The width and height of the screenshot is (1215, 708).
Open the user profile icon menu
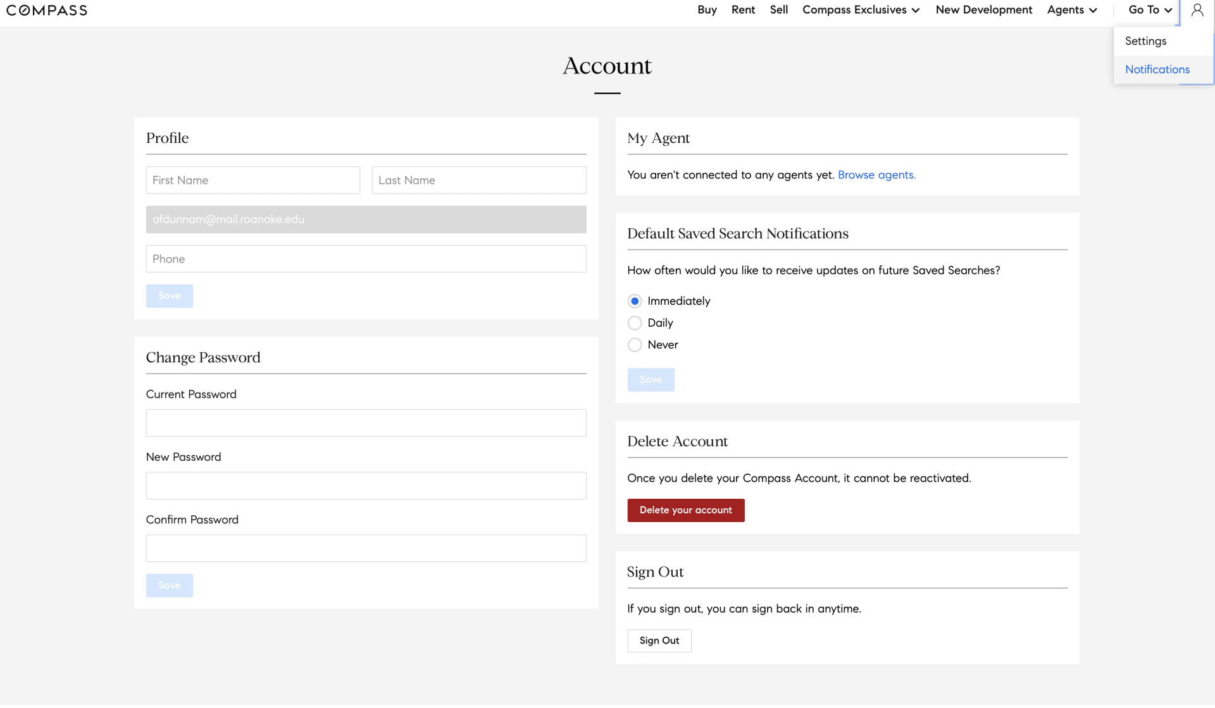pos(1197,10)
